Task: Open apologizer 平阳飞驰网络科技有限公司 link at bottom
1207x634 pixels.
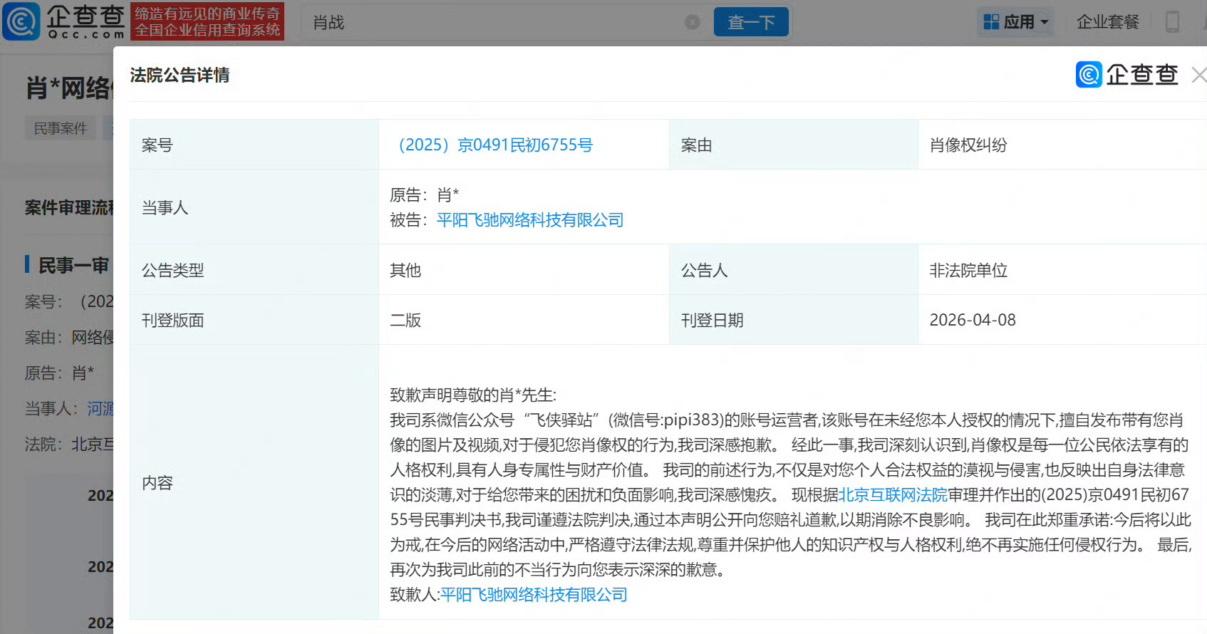Action: point(534,594)
